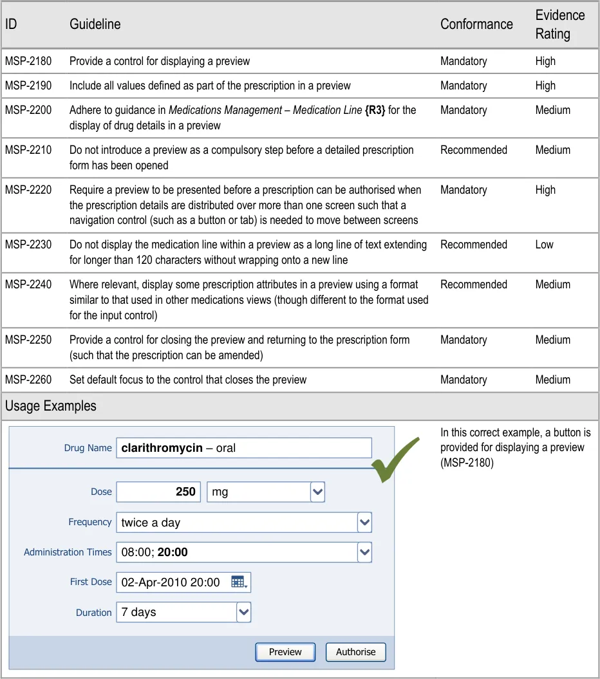
Task: Focus the Dose field showing 250
Action: [158, 492]
